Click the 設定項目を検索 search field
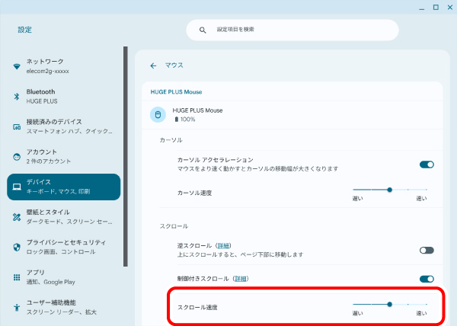Image resolution: width=457 pixels, height=326 pixels. (x=297, y=30)
